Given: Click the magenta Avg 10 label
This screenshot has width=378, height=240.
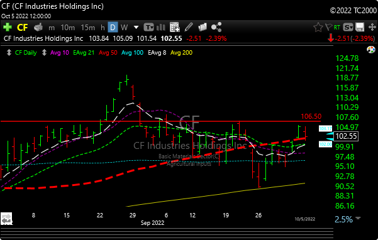Looking at the screenshot, I should click(60, 53).
